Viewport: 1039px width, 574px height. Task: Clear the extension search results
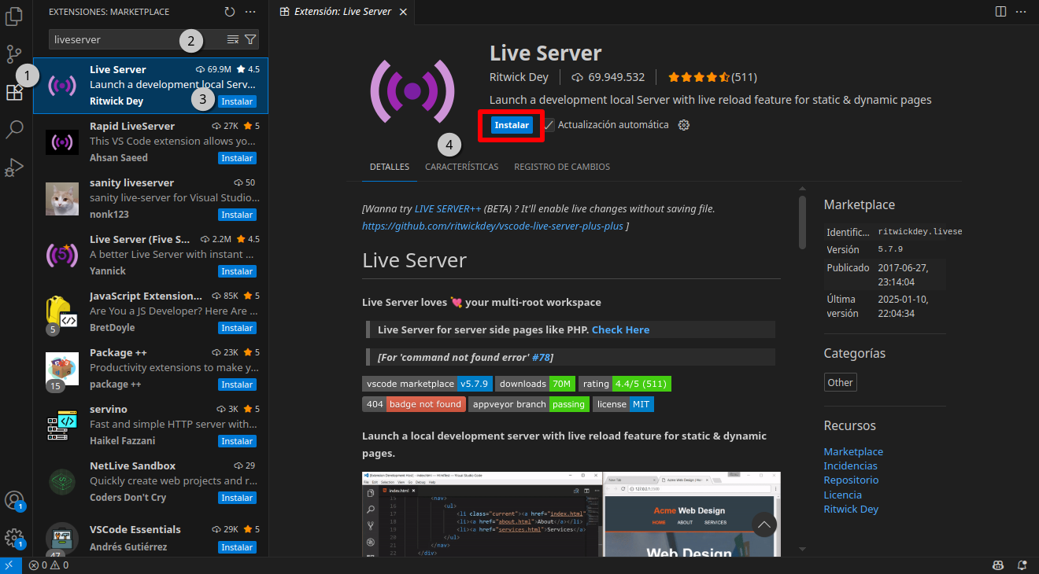pos(233,39)
